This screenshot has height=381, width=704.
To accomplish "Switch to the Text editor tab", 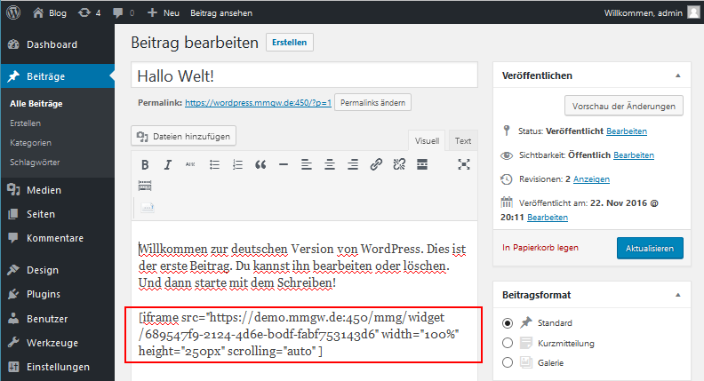I will tap(462, 140).
